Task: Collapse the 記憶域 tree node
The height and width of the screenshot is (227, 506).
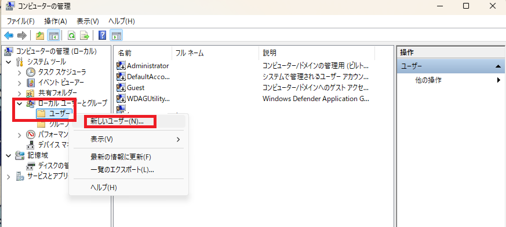Action: (9, 155)
